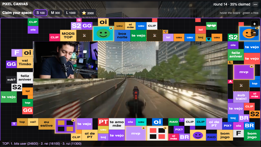Select the green RAID tile
This screenshot has width=261, height=147.
pyautogui.click(x=174, y=122)
